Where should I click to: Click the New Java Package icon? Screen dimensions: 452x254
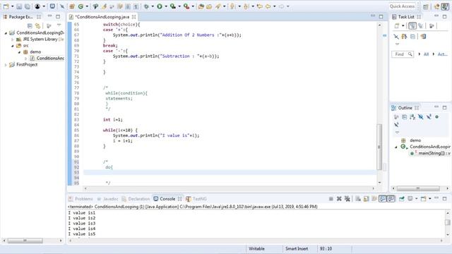[x=72, y=6]
